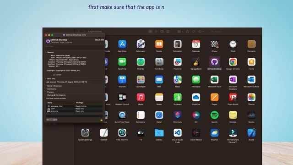Select the Safari app icon
Image resolution: width=293 pixels, height=165 pixels.
click(159, 115)
